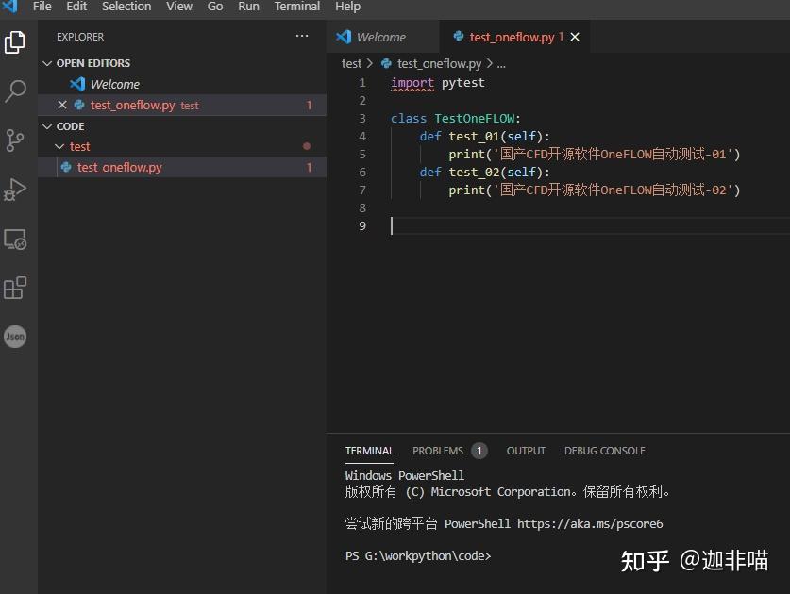The image size is (790, 594).
Task: Click the test breadcrumb above the editor
Action: 352,63
